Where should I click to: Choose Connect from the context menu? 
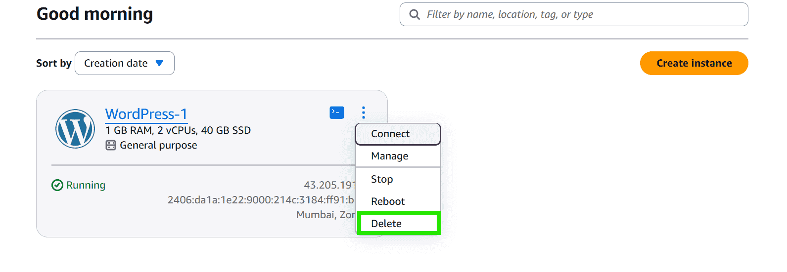coord(398,134)
